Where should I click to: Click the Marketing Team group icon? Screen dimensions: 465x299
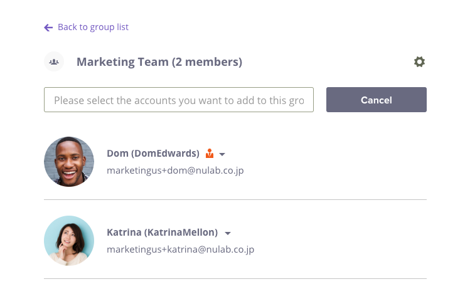coord(54,61)
